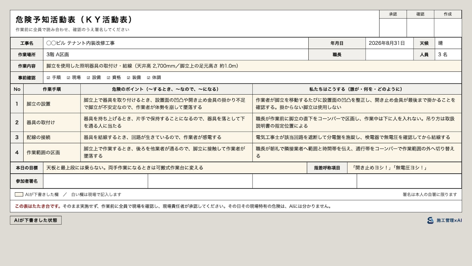Screen dimensions: 472x266
Task: Click the countermeasure starting 職長が作業前に脚立
Action: click(355, 122)
